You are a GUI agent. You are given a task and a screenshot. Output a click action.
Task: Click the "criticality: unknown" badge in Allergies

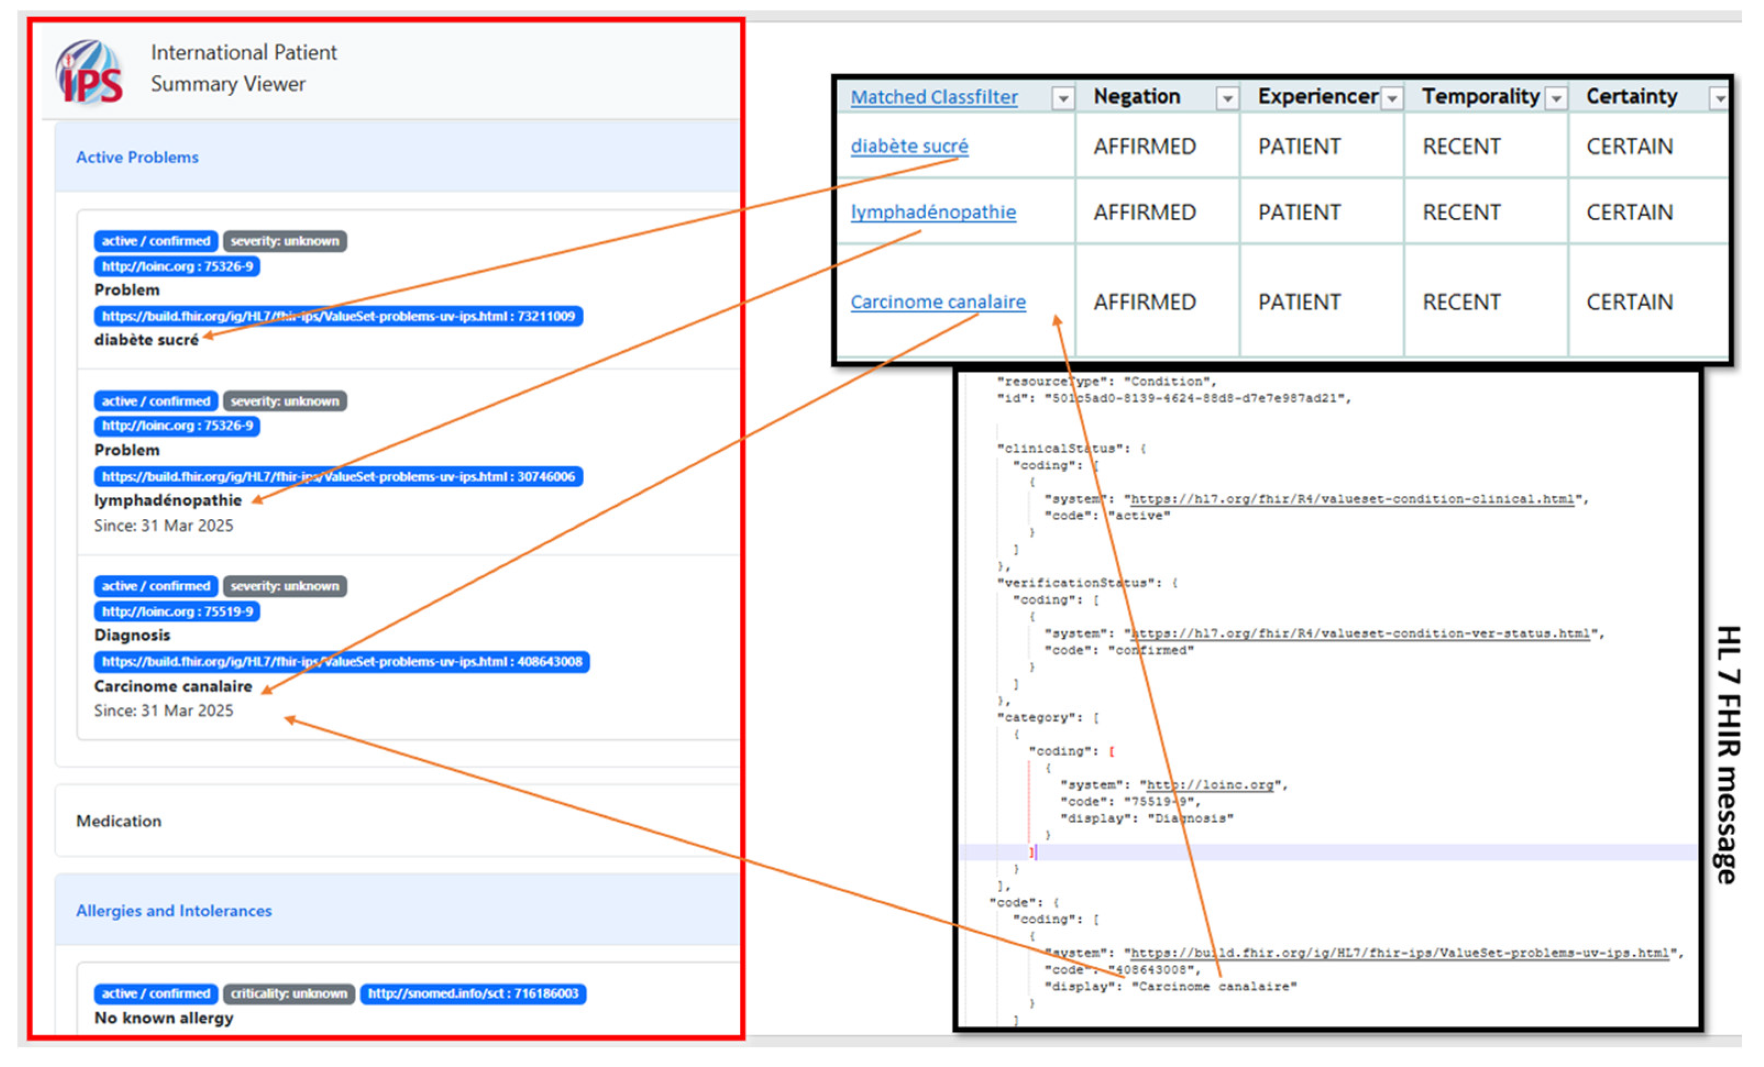289,994
